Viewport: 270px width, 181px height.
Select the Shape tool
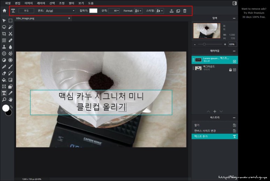(x=10, y=86)
